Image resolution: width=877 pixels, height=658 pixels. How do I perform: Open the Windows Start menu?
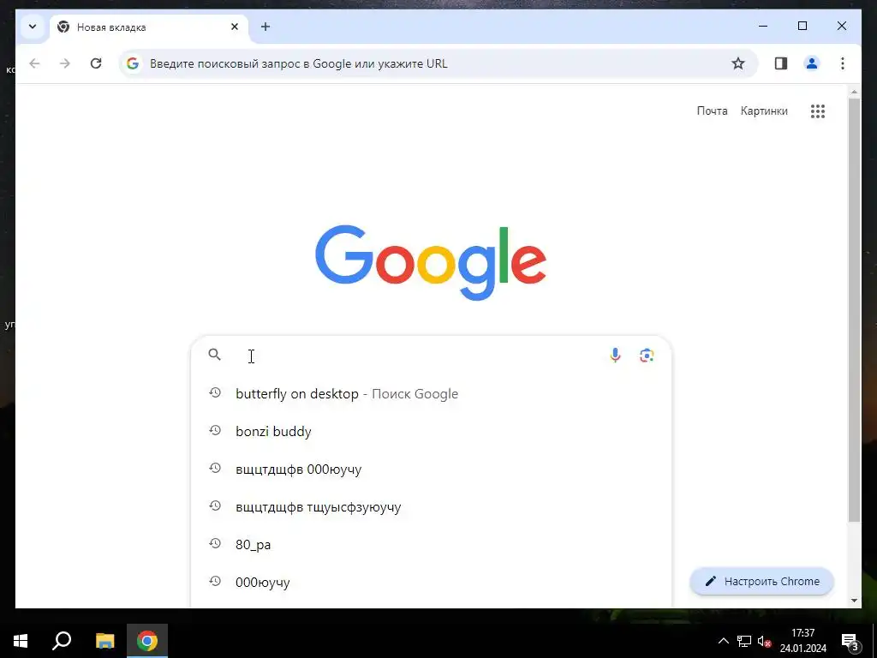21,641
